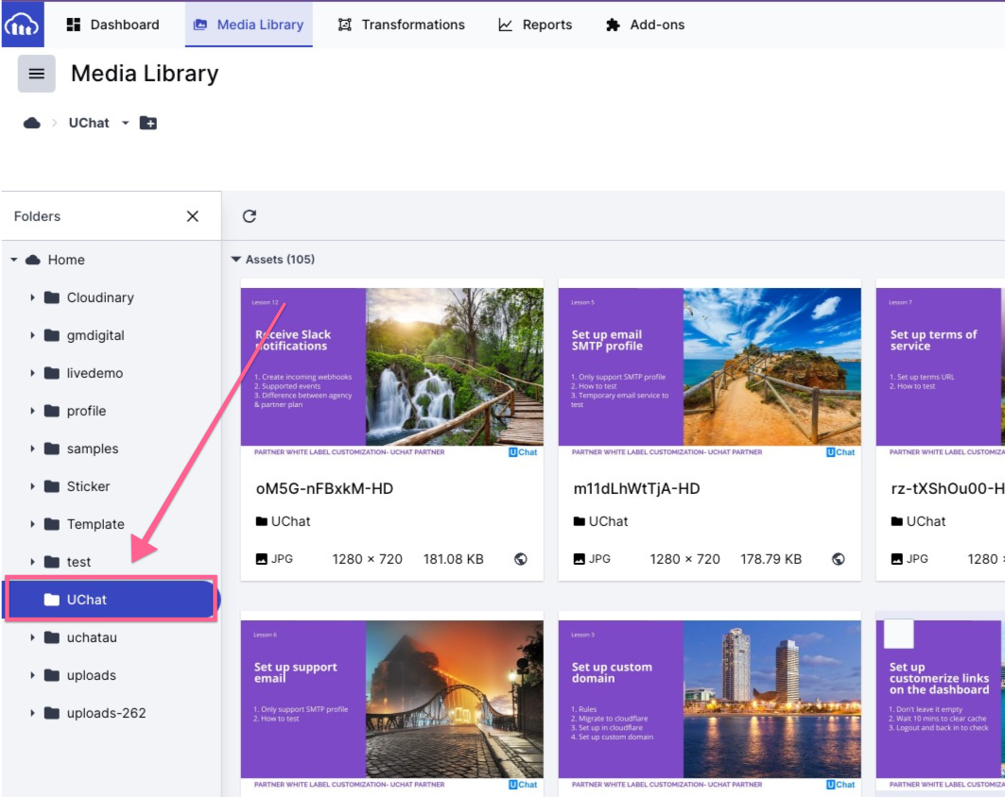This screenshot has height=797, width=1005.
Task: Close the Folders panel
Action: coord(192,216)
